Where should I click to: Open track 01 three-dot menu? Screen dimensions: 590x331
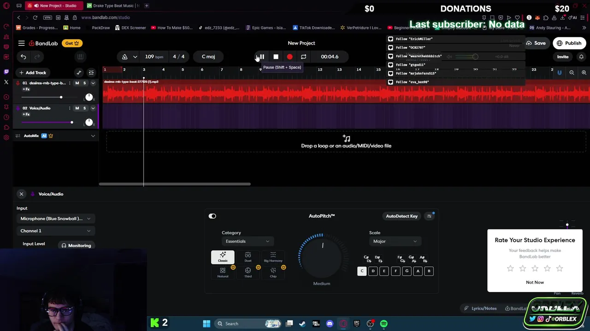pos(70,83)
